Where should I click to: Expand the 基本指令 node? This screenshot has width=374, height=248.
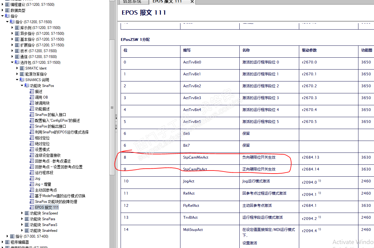[12, 39]
